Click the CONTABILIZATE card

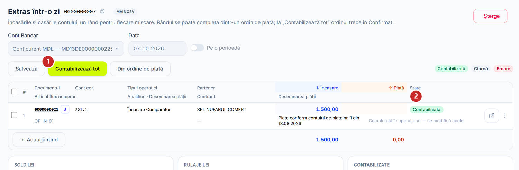430,163
